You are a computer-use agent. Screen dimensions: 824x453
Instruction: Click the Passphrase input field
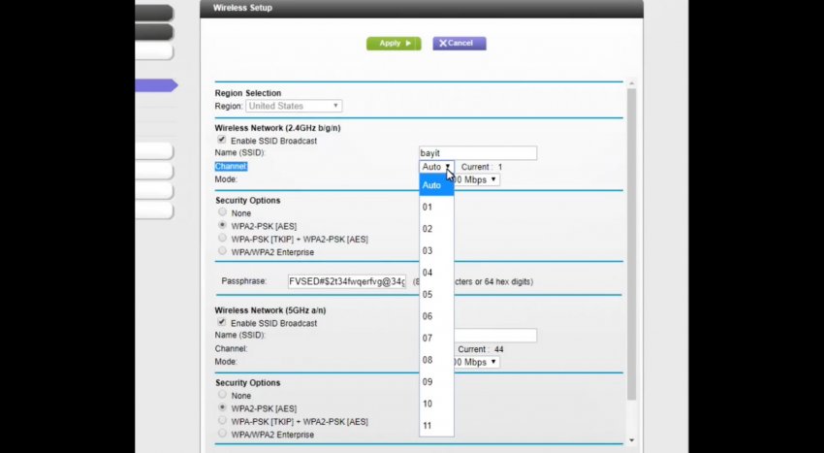click(346, 281)
